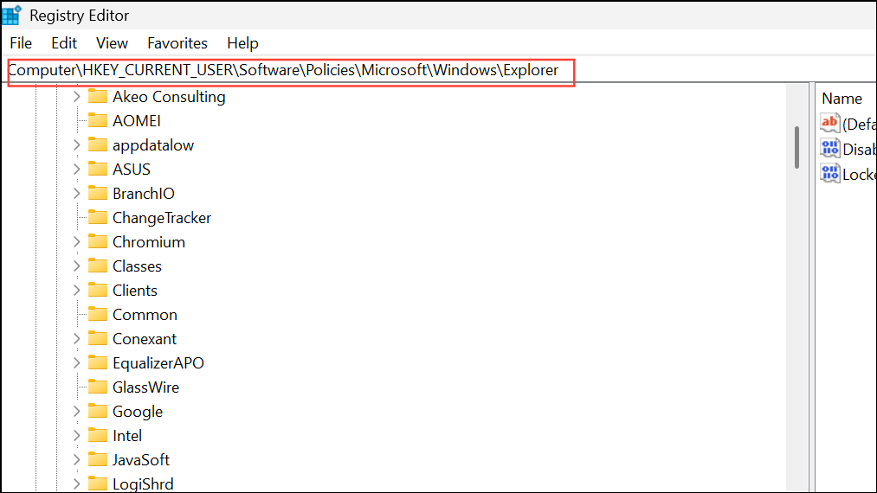877x493 pixels.
Task: Open the File menu
Action: click(x=21, y=43)
